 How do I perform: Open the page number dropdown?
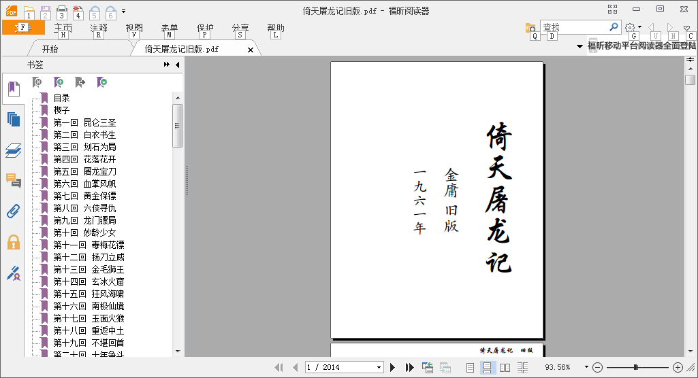pyautogui.click(x=379, y=368)
